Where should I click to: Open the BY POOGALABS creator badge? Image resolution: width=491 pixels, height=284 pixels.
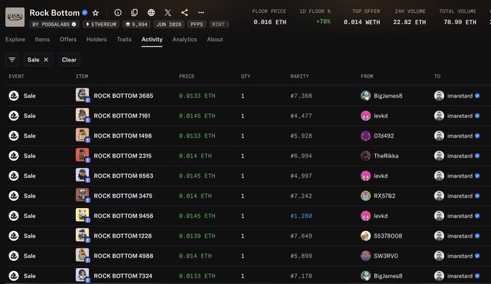tap(54, 24)
